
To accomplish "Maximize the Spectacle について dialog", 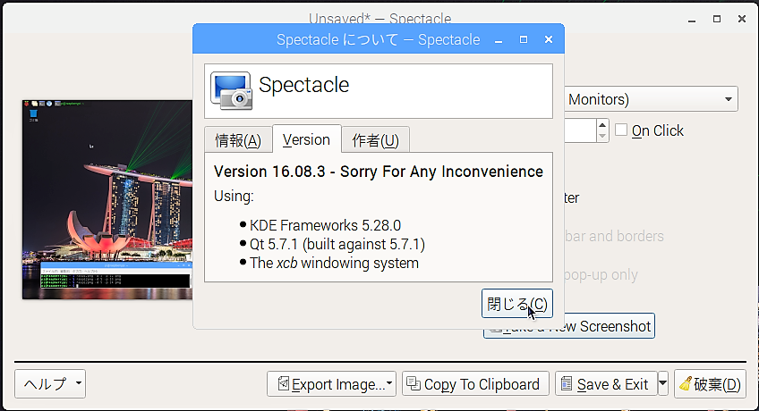I will click(x=524, y=39).
